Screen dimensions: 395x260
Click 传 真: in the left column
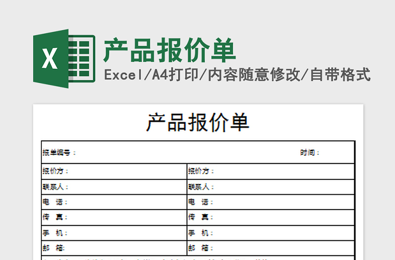[55, 217]
